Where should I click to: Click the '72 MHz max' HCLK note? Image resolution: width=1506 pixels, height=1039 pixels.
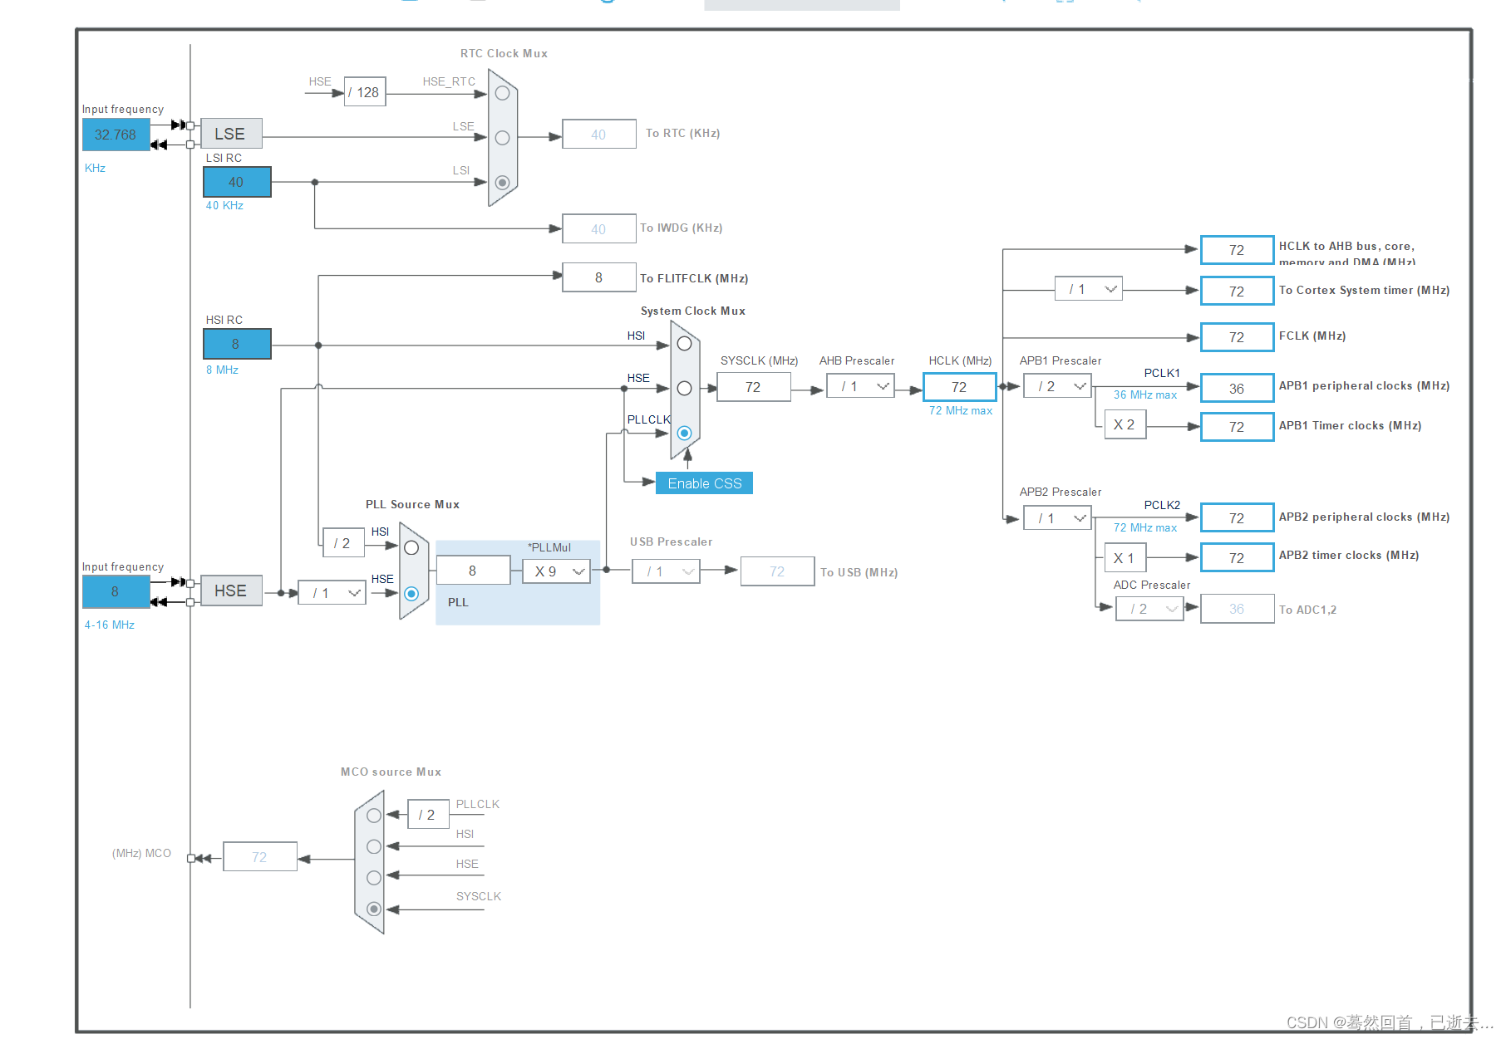pos(961,411)
